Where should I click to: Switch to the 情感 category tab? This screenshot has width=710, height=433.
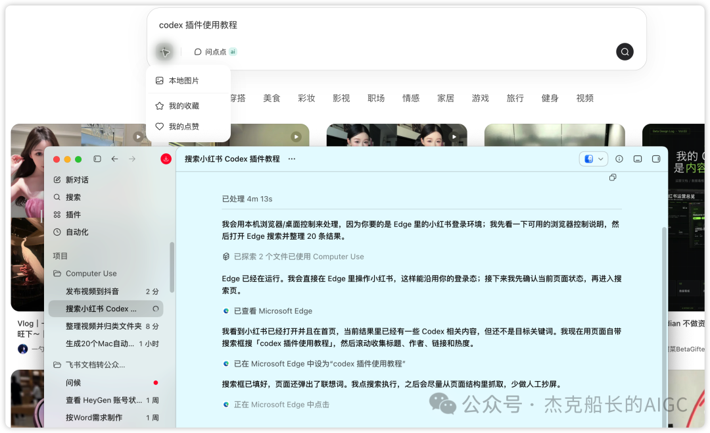(x=411, y=98)
